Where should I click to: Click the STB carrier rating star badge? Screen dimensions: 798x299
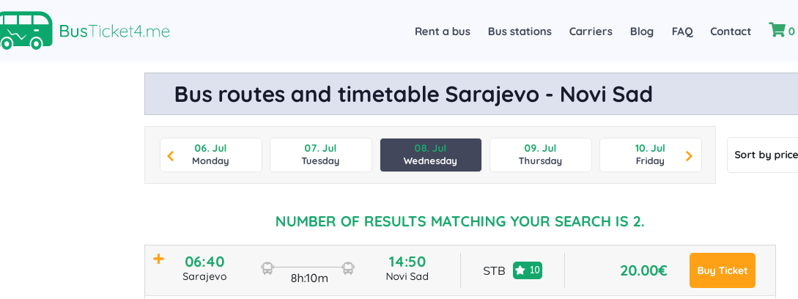click(x=528, y=270)
